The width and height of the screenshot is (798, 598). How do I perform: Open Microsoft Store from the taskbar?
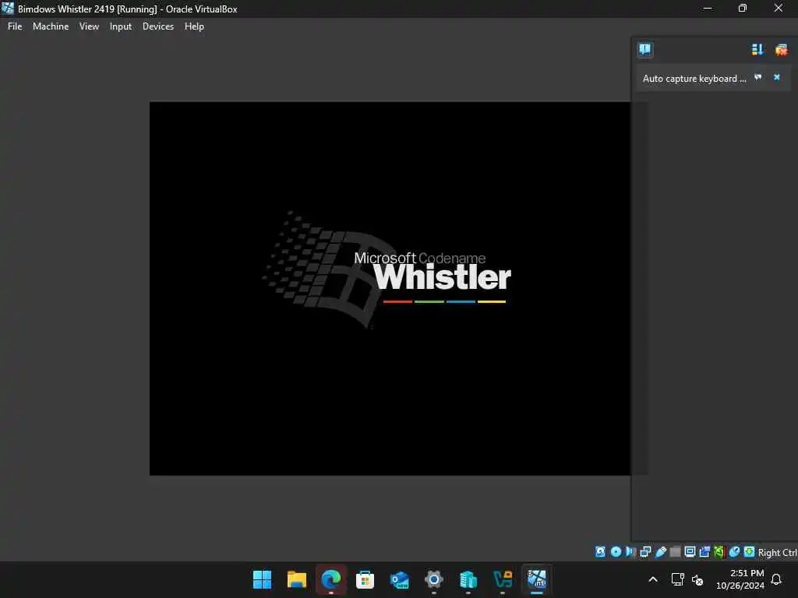click(365, 579)
